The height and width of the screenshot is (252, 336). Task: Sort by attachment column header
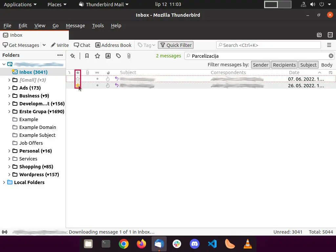point(87,73)
